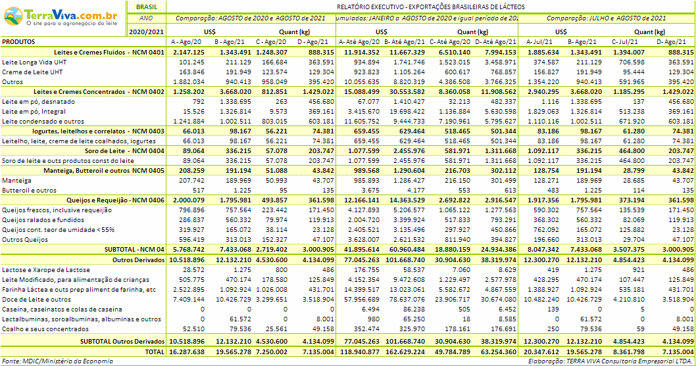Select the 'Outros Queijos' row label
Image resolution: width=696 pixels, height=366 pixels.
click(25, 240)
